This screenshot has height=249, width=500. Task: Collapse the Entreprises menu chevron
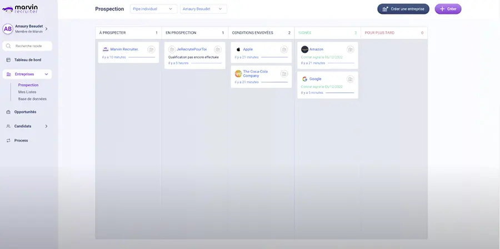[46, 74]
